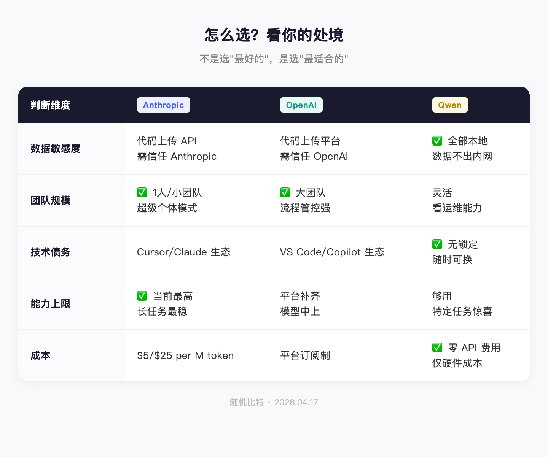Select the "团队规模" row label
Screen dimensions: 548x457
tap(51, 200)
